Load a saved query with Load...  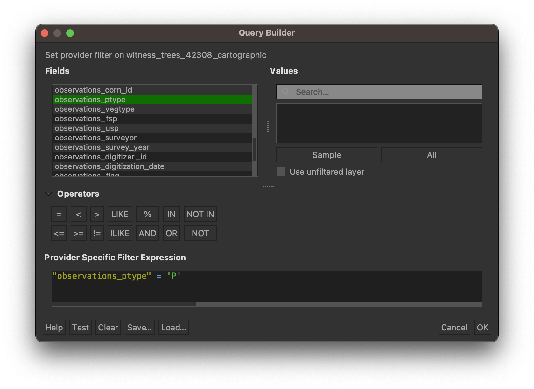(174, 328)
